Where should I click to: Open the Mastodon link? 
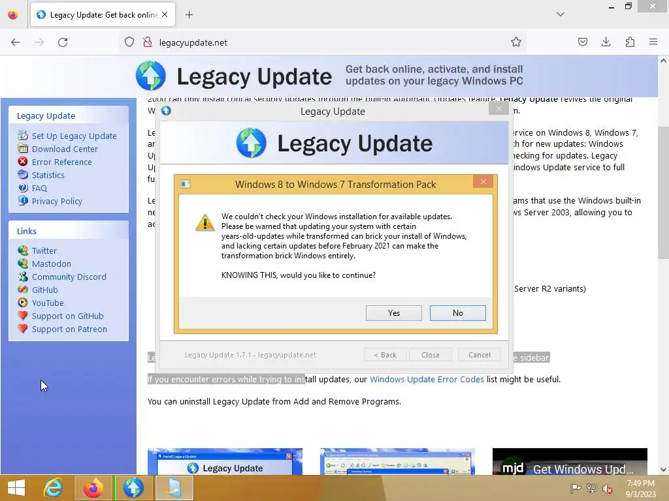point(52,264)
